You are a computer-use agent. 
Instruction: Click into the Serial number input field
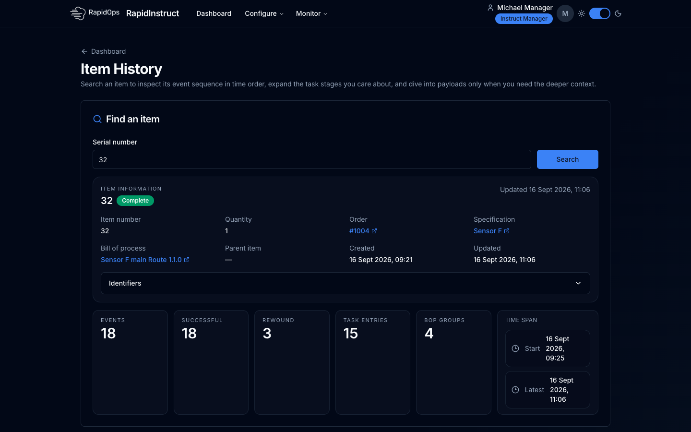click(x=312, y=159)
